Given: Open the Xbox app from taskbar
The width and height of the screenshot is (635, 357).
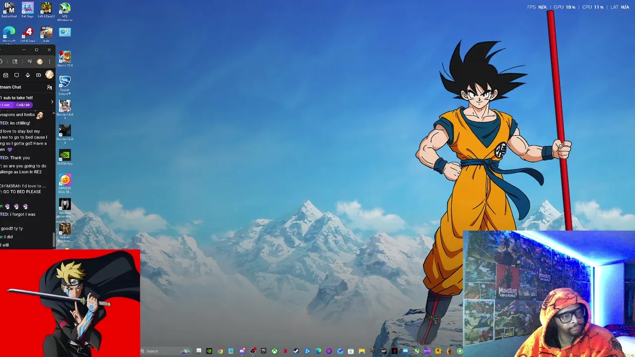Looking at the screenshot, I should tap(274, 351).
